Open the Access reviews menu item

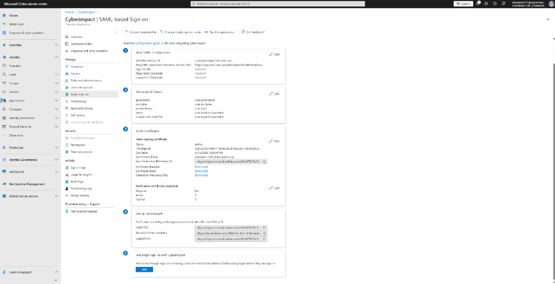coord(79,195)
